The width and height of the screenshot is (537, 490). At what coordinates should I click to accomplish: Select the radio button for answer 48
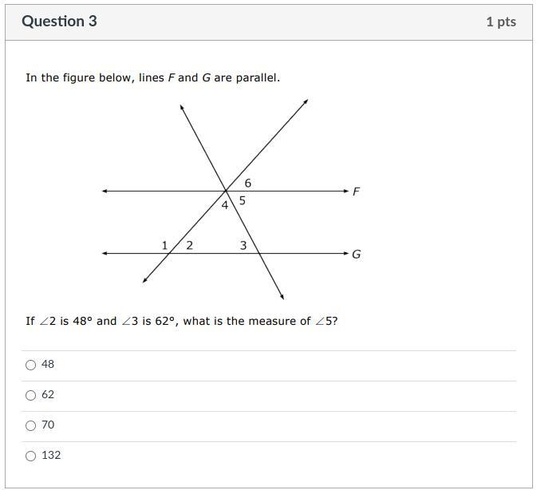click(30, 365)
